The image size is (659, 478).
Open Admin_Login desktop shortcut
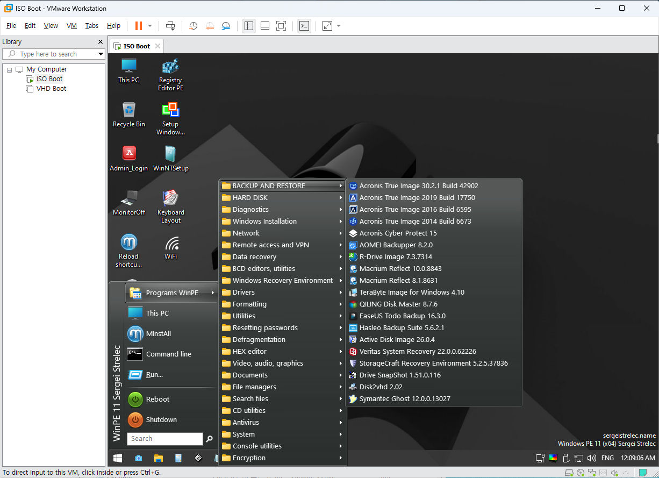pyautogui.click(x=128, y=159)
